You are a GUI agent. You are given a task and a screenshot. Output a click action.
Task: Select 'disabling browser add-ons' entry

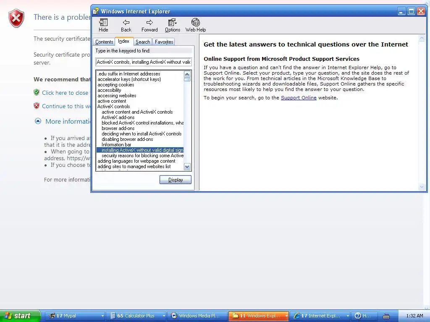click(x=127, y=139)
